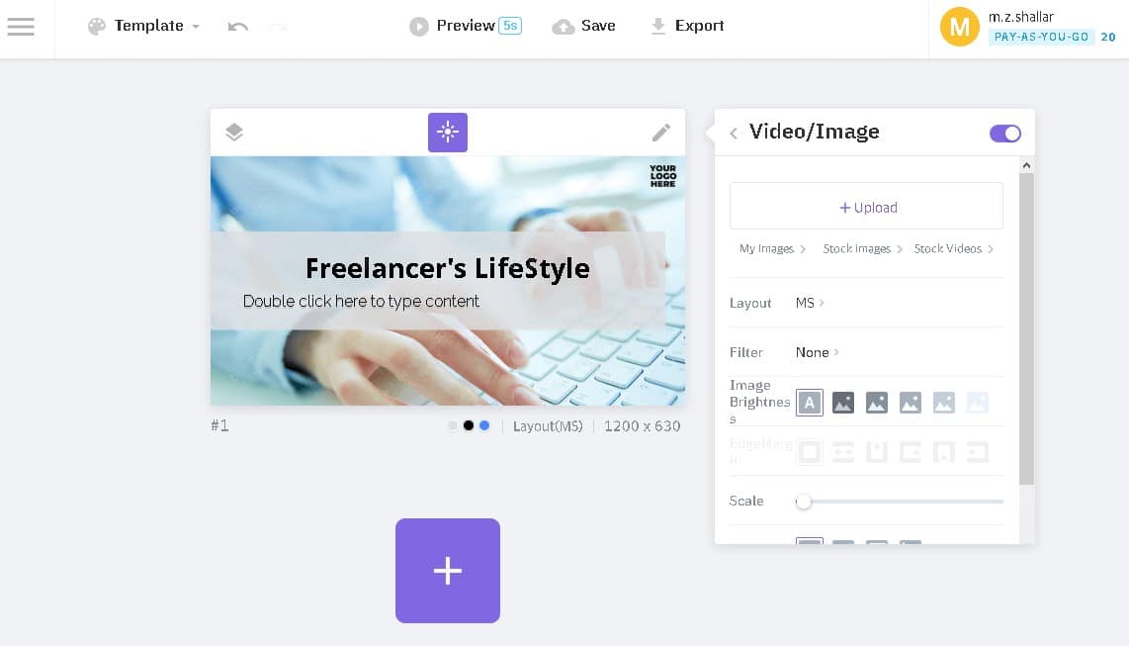1129x646 pixels.
Task: Select the darkest image brightness option
Action: [x=843, y=403]
